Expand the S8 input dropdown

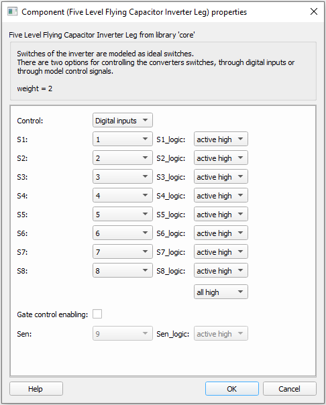tap(123, 270)
